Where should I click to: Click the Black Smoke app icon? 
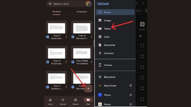pos(100,86)
